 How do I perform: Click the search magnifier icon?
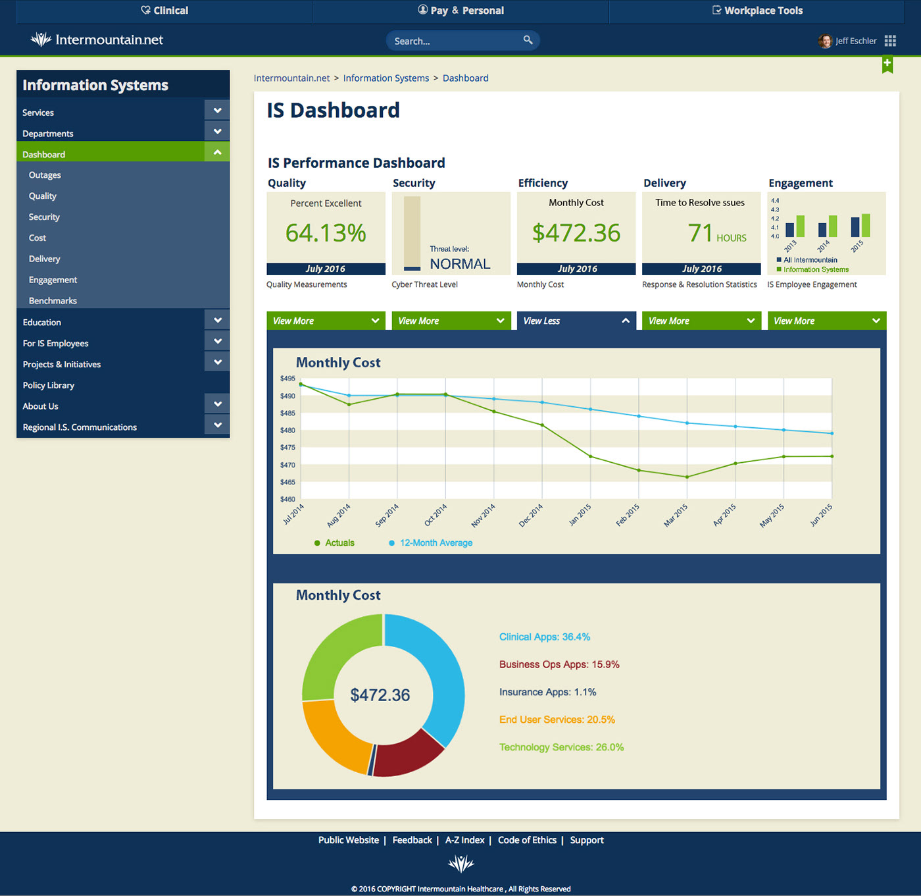(x=528, y=40)
